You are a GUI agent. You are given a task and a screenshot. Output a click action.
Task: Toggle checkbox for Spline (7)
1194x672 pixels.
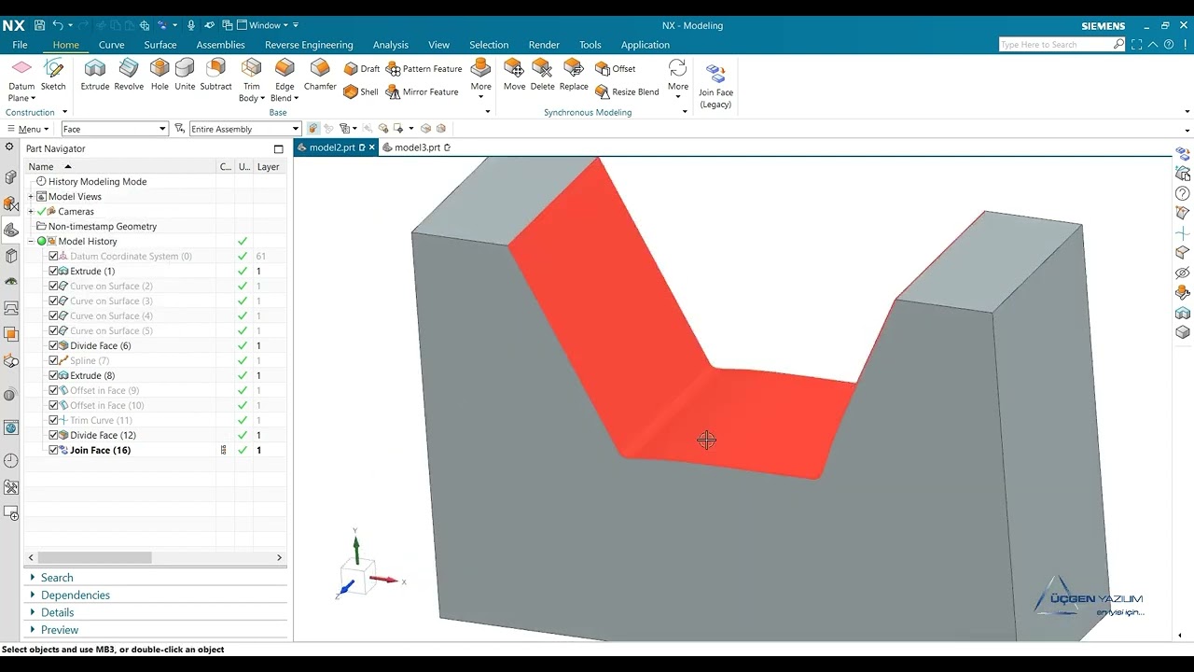tap(53, 360)
